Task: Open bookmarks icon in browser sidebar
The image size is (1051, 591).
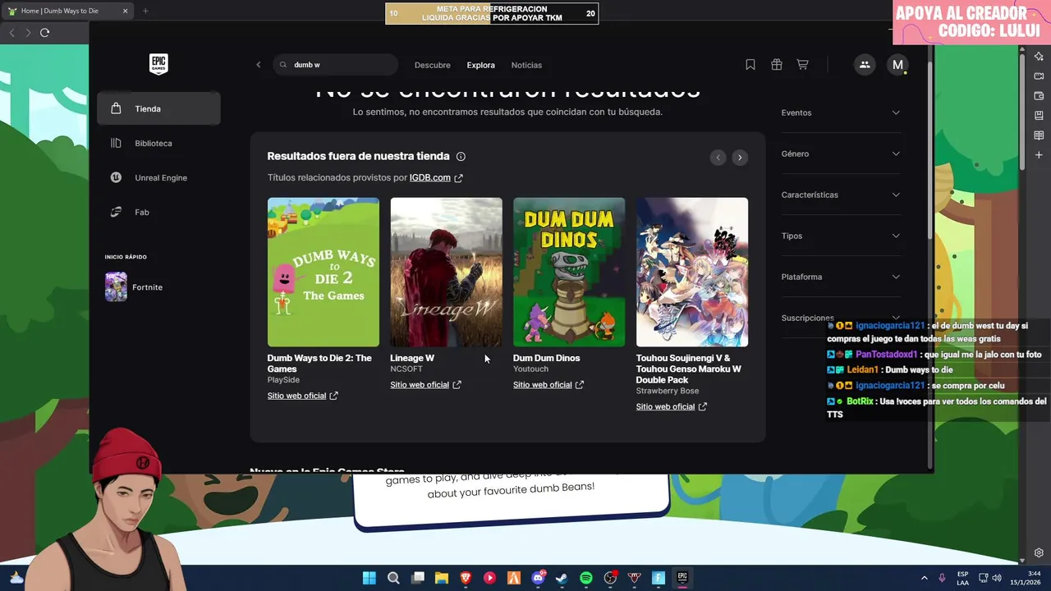Action: (1039, 116)
